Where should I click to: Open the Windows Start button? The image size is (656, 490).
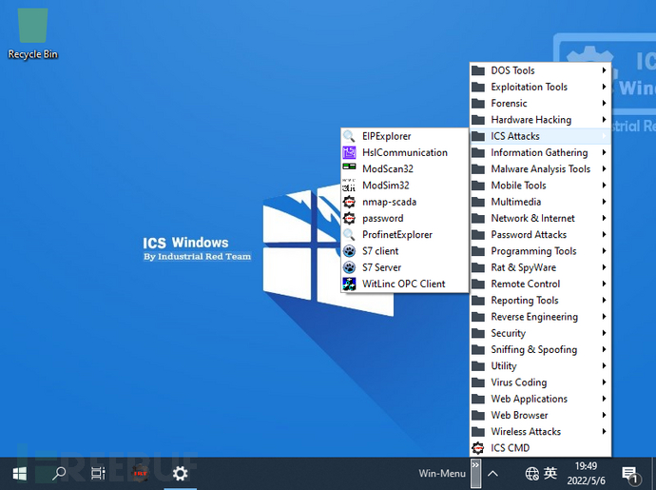coord(19,473)
